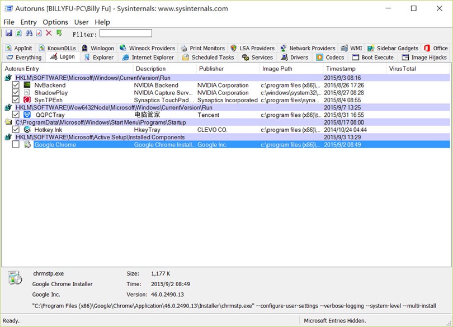This screenshot has width=453, height=327.
Task: Click the folder icon for Startup path
Action: (8, 122)
